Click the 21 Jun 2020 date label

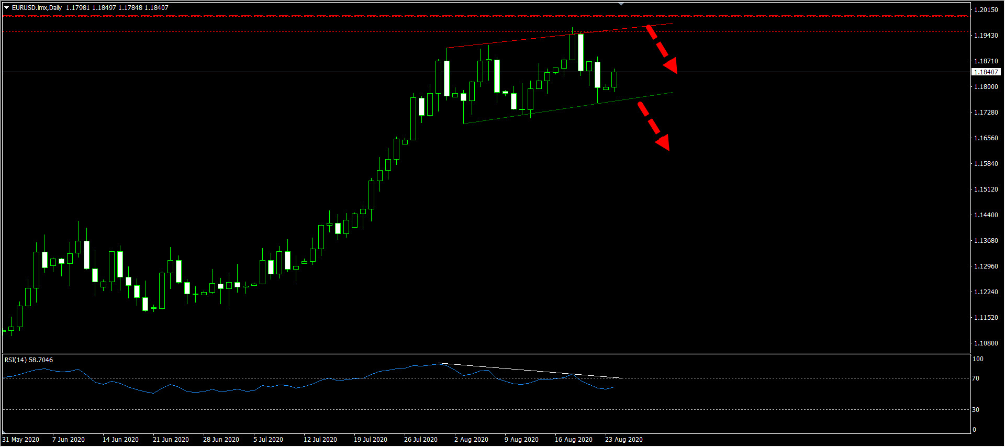click(x=171, y=440)
